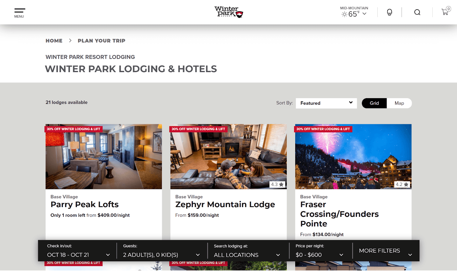Open the shopping cart icon
The height and width of the screenshot is (271, 457).
pyautogui.click(x=446, y=11)
